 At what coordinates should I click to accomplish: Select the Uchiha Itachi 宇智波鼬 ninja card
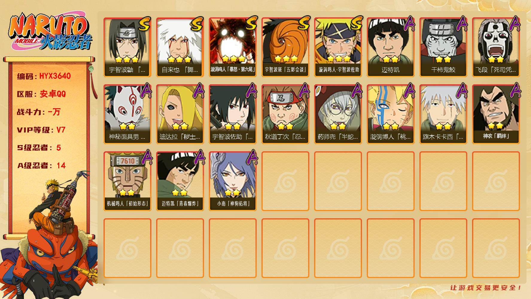(x=127, y=47)
